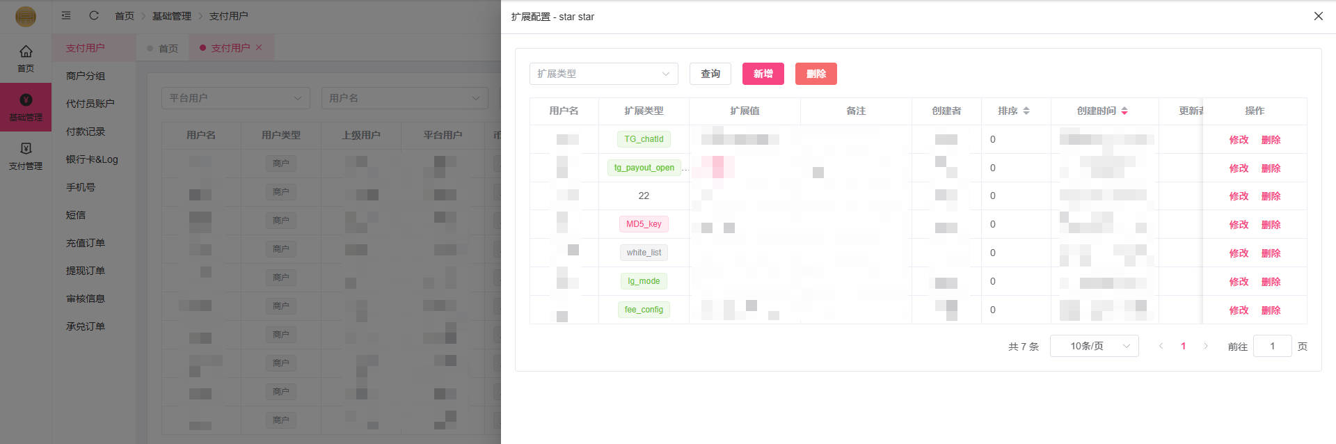Open the 10条/页 page size dropdown
This screenshot has height=444, width=1336.
tap(1094, 346)
